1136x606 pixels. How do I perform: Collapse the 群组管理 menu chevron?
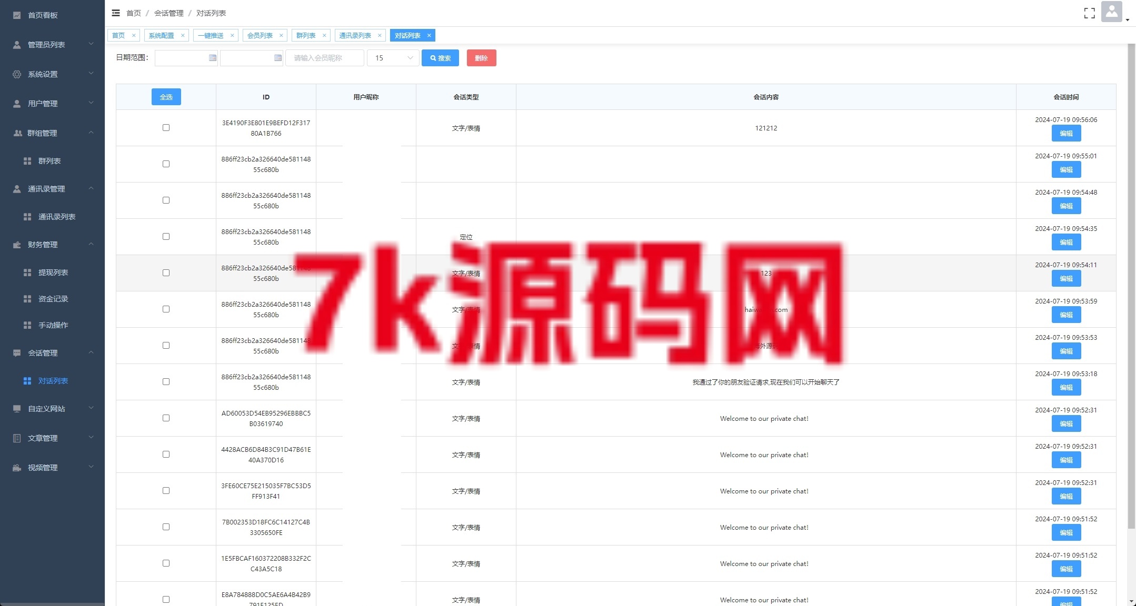tap(91, 133)
